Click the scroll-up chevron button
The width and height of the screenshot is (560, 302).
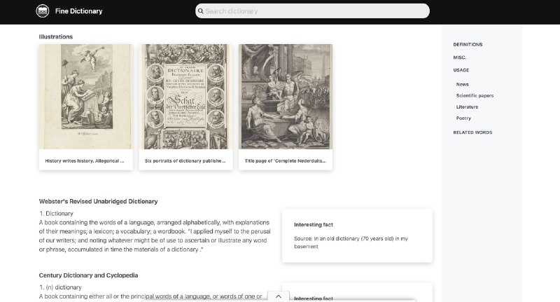[278, 296]
